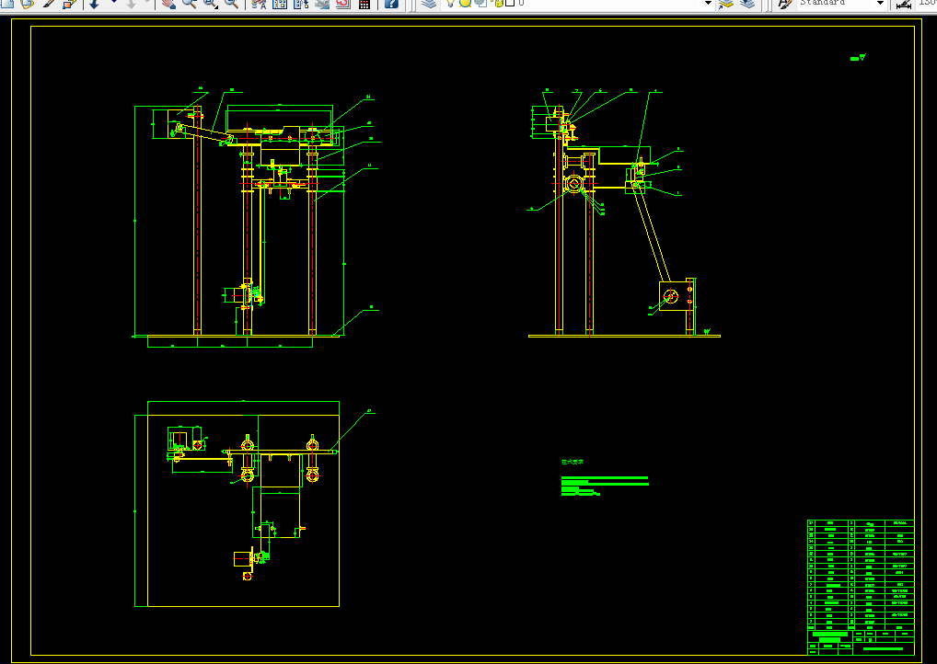Open the Block Editor tool
This screenshot has width=937, height=664.
(70, 4)
